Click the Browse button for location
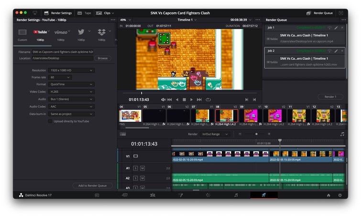The height and width of the screenshot is (216, 361). click(103, 58)
